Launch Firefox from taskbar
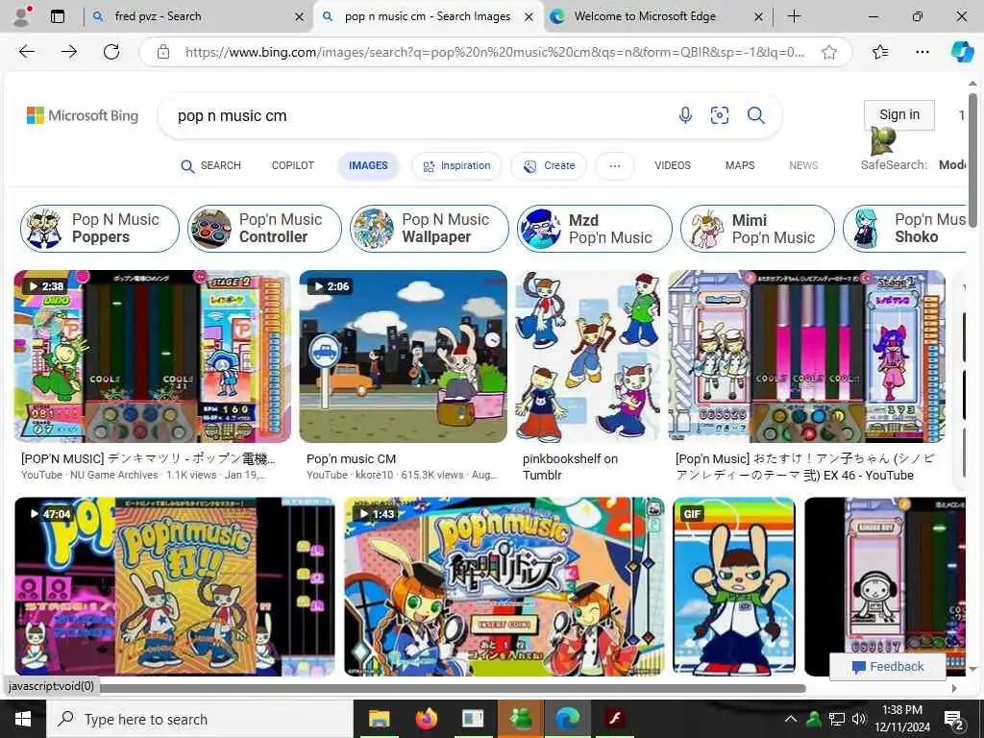 [x=426, y=719]
